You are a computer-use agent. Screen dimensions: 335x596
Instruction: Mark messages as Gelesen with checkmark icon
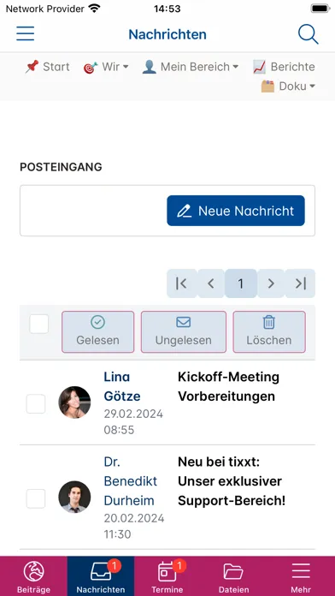98,332
